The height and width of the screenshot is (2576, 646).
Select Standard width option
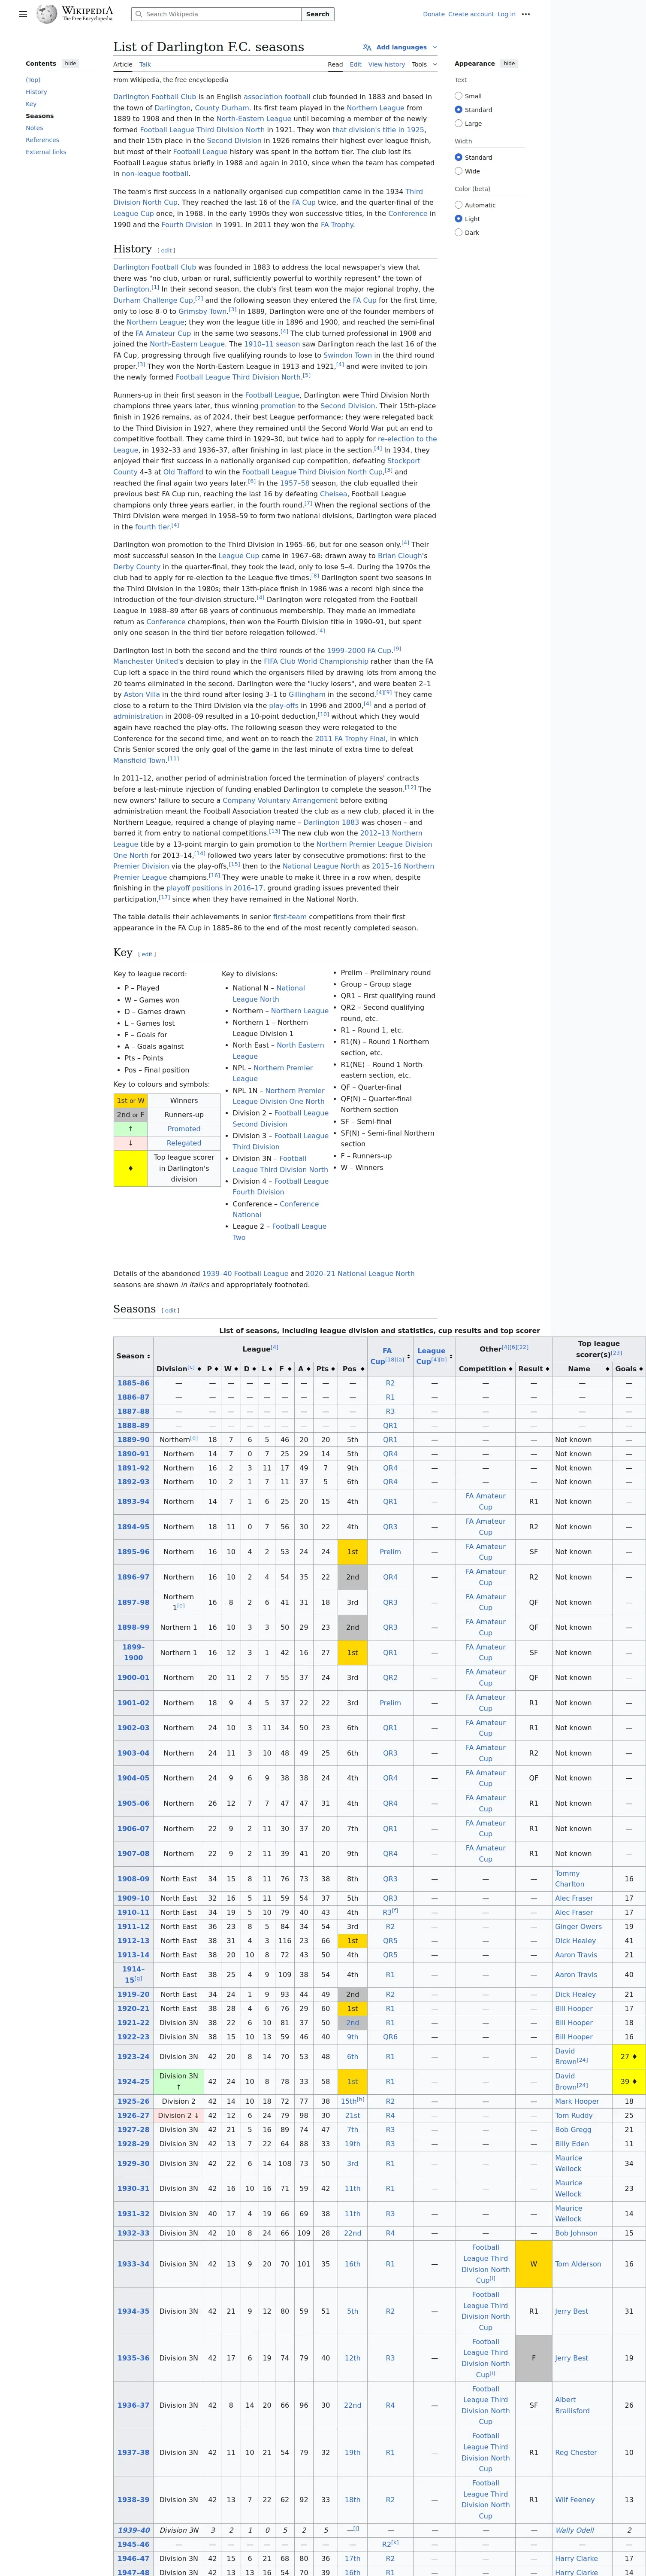pos(458,157)
